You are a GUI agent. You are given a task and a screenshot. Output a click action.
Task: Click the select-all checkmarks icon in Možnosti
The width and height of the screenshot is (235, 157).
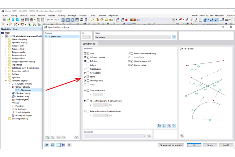tap(164, 126)
